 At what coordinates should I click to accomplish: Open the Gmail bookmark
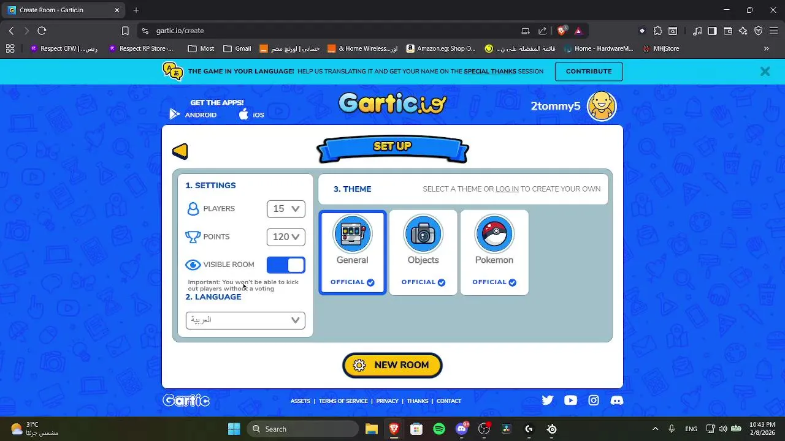point(237,48)
